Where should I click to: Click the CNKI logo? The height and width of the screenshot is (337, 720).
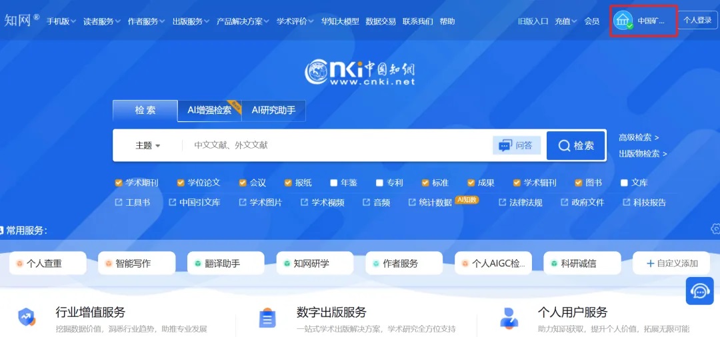click(360, 73)
